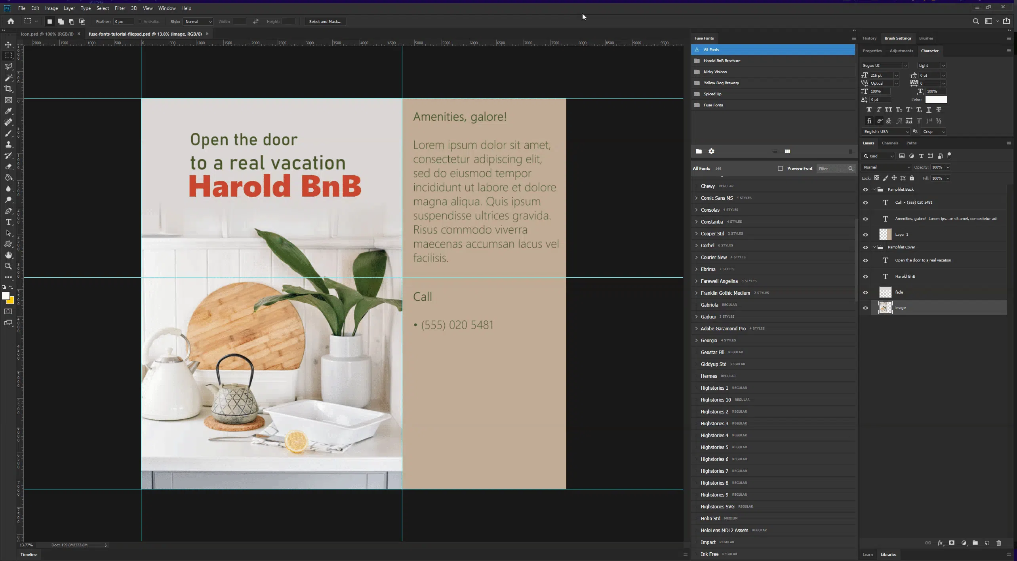Viewport: 1017px width, 561px height.
Task: Enable the Preview Font checkbox
Action: tap(780, 169)
